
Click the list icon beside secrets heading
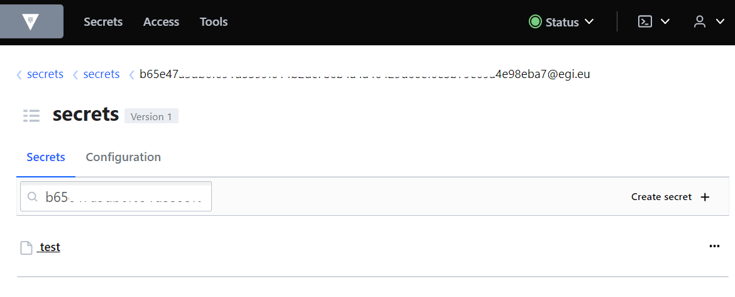click(x=31, y=115)
